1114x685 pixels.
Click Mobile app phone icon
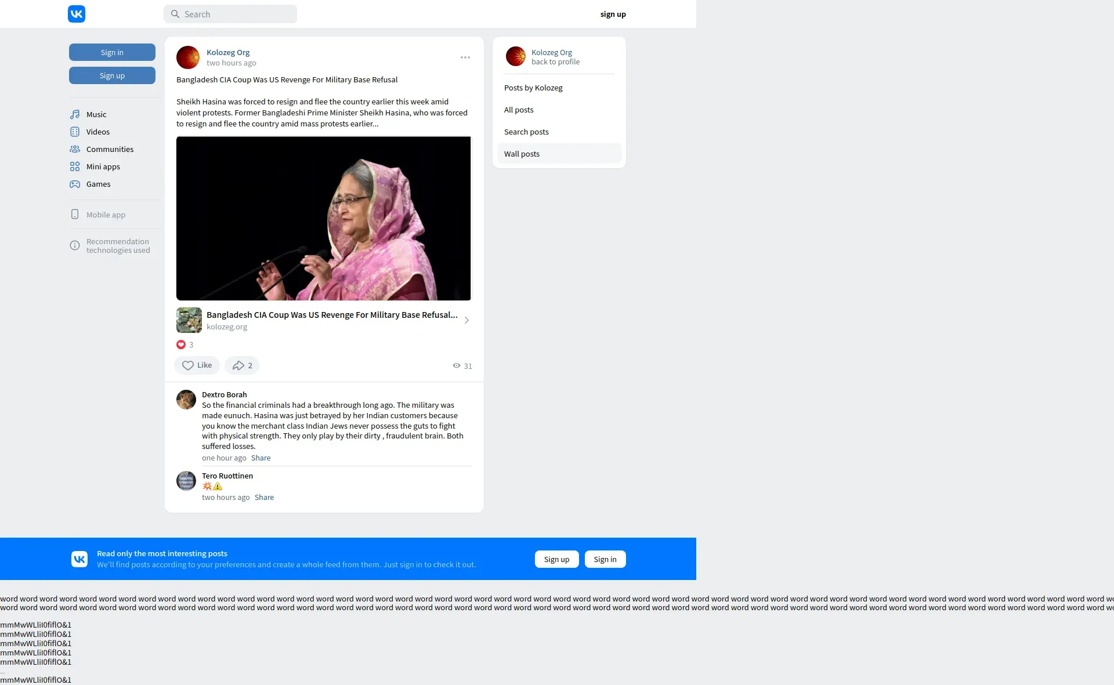click(x=75, y=215)
